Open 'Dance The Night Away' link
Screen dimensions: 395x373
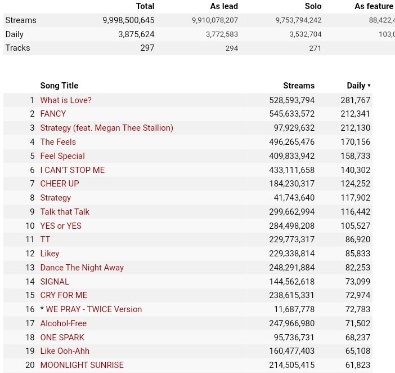82,268
